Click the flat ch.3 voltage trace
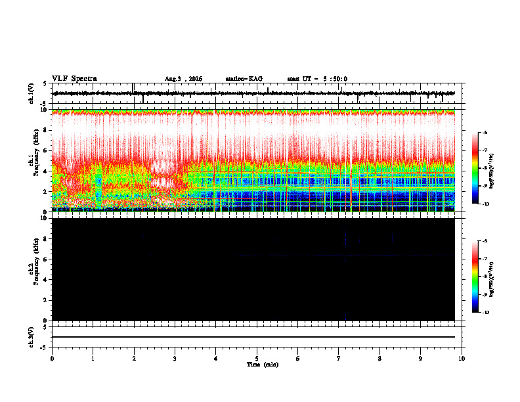 (253, 337)
